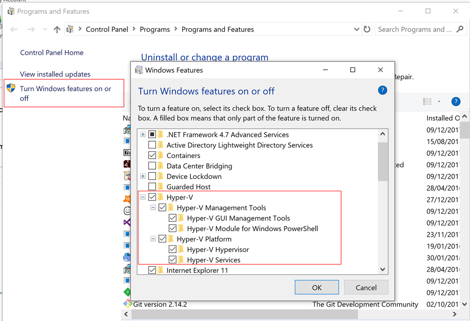This screenshot has width=470, height=321.
Task: Open the recent locations dropdown arrow
Action: 45,29
